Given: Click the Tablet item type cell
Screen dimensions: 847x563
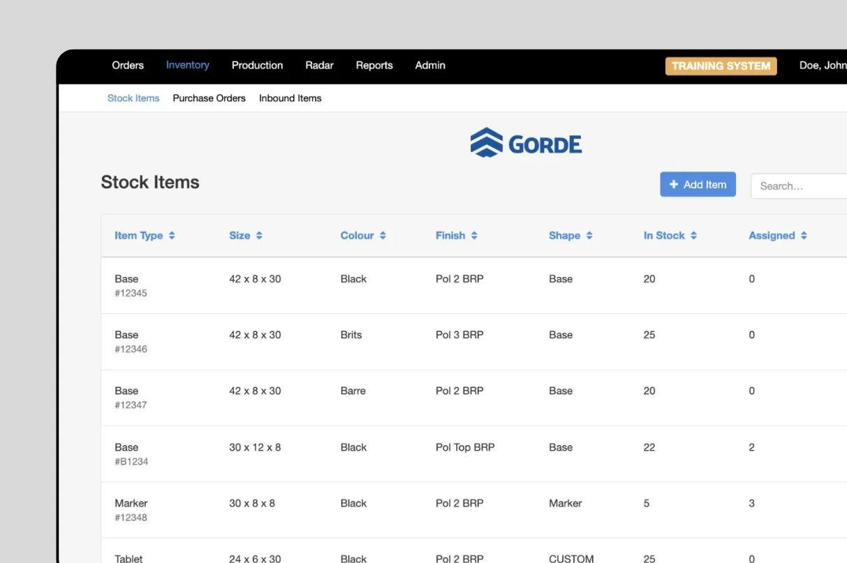Looking at the screenshot, I should click(x=128, y=559).
